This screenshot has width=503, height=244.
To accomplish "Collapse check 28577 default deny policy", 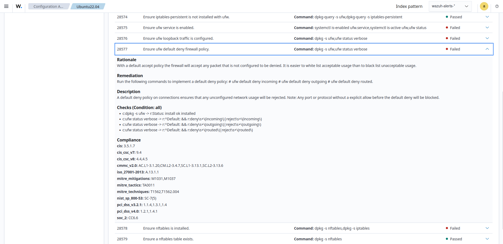I will coord(487,49).
